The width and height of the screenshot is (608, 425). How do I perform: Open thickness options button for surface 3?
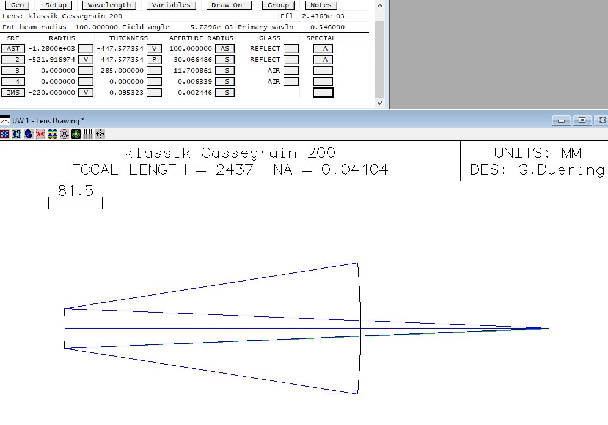point(155,70)
